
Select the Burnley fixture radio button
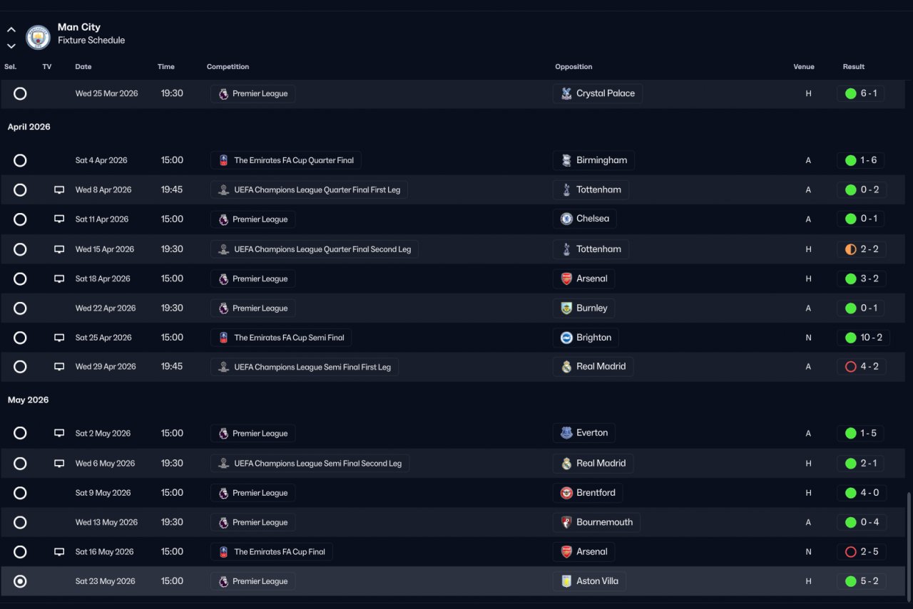tap(20, 308)
